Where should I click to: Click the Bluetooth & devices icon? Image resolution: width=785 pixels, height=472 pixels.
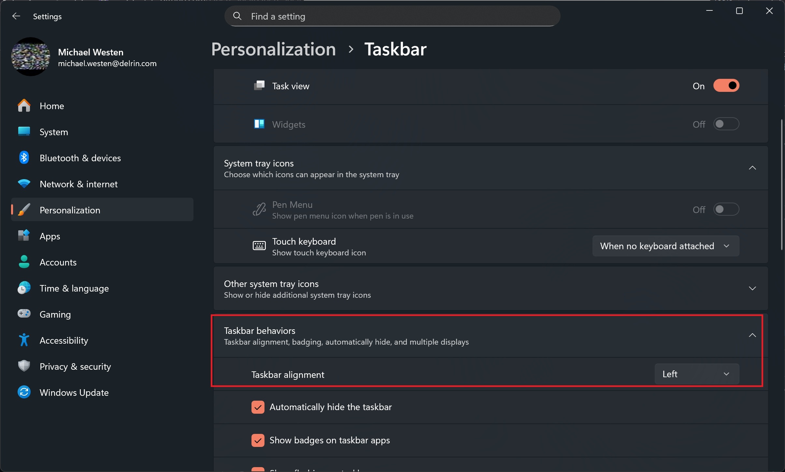pos(24,158)
